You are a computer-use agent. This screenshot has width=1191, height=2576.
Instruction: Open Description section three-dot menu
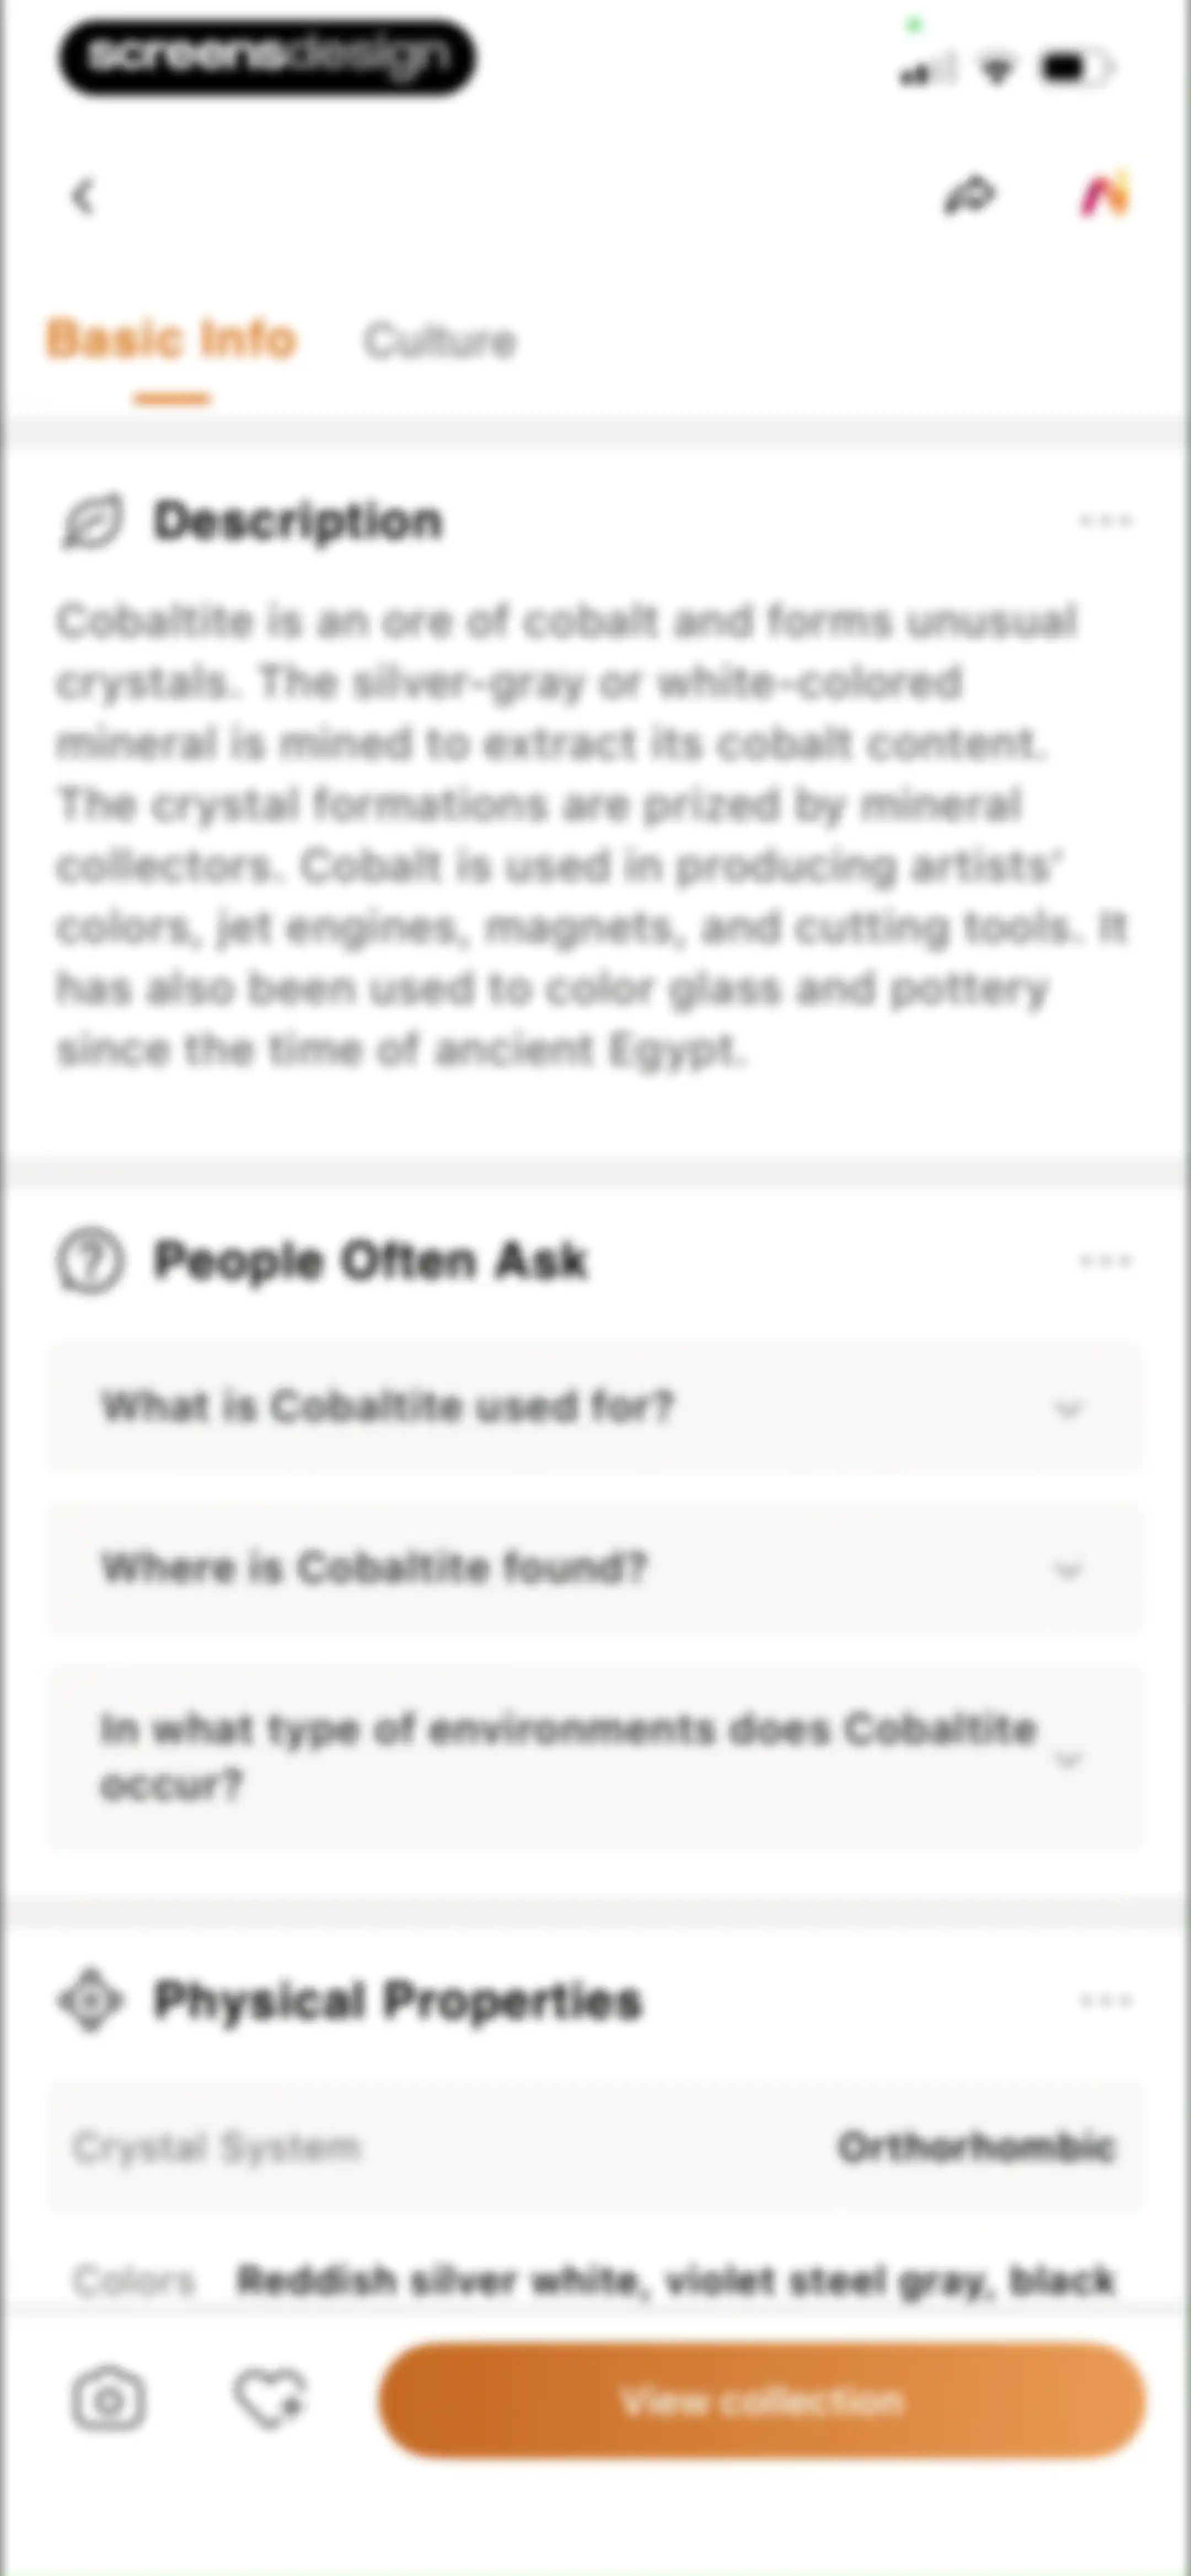coord(1105,521)
